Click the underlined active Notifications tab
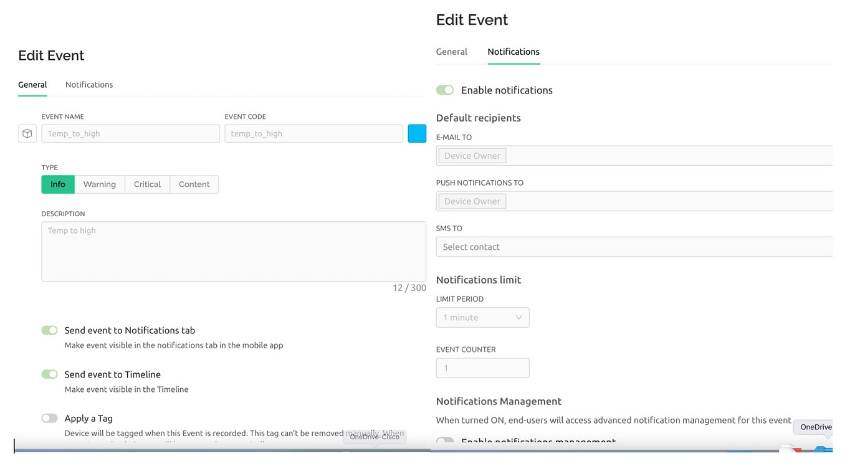Screen dimensions: 860x476 [514, 52]
